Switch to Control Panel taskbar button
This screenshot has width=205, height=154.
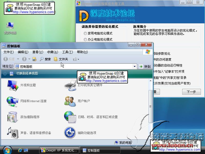(x=100, y=150)
